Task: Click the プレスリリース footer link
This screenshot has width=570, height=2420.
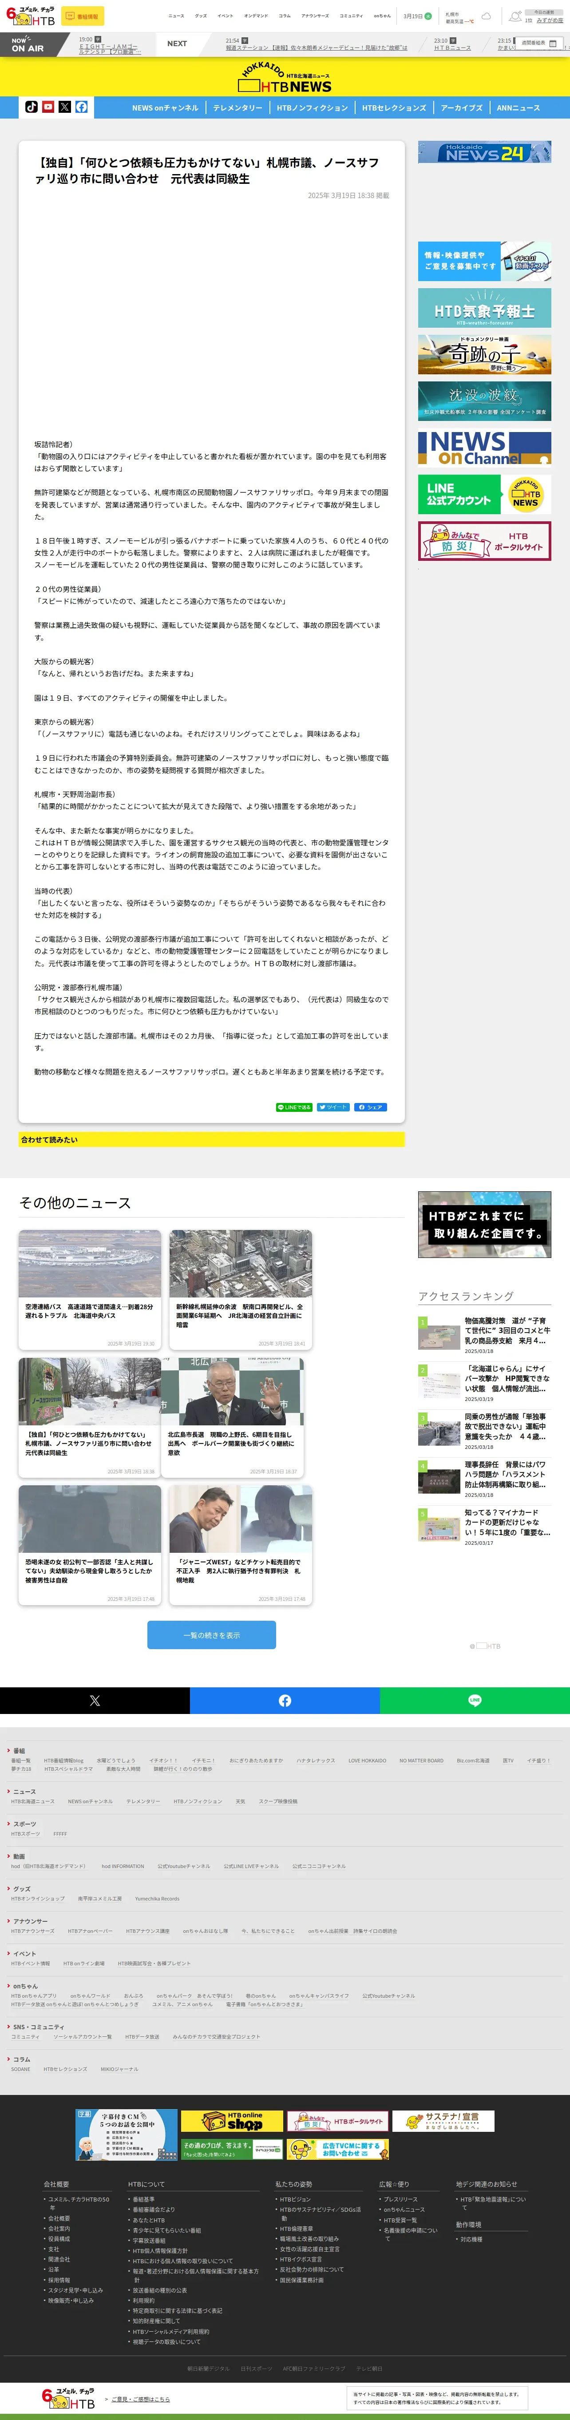Action: [x=402, y=2199]
